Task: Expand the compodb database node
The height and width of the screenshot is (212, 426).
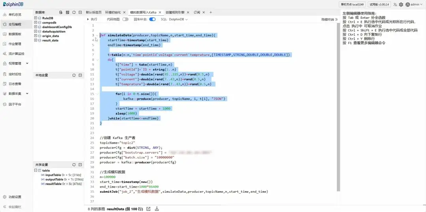Action: click(35, 22)
